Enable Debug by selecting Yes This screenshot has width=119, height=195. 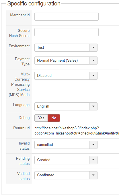[41, 118]
